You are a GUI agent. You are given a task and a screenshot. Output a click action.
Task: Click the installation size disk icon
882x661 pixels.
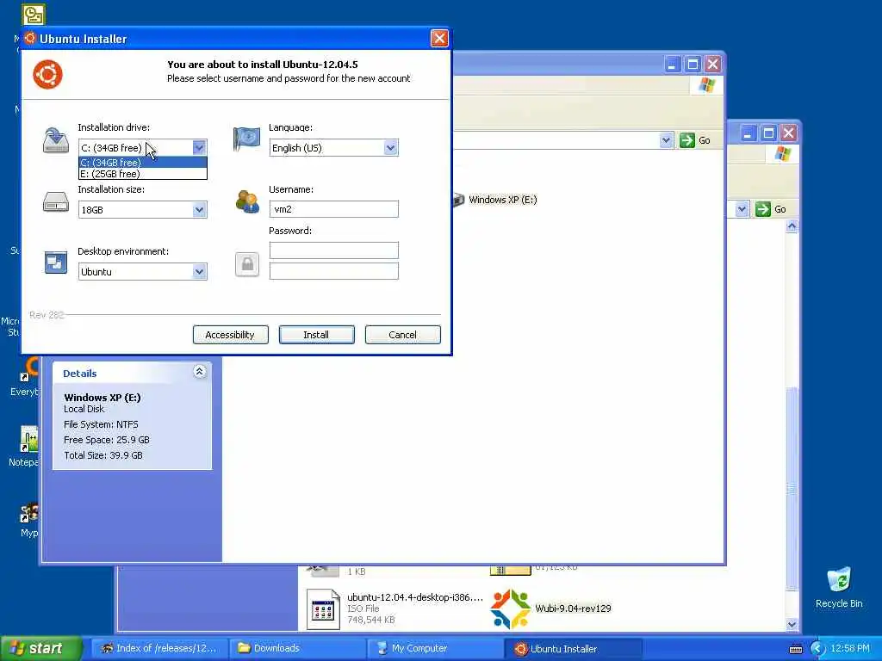(56, 201)
